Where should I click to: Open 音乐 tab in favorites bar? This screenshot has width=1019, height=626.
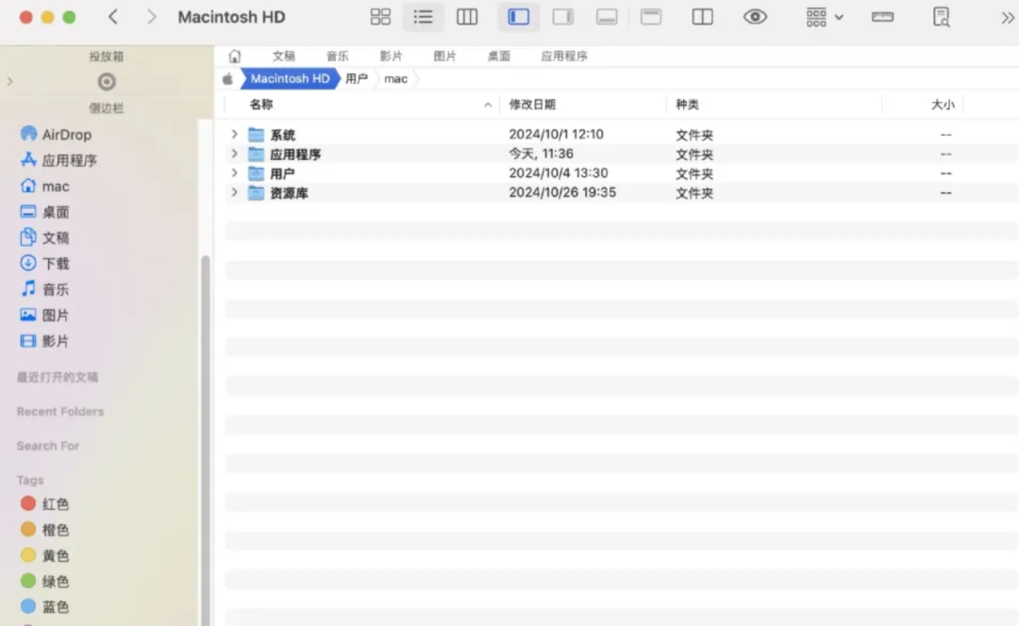(337, 57)
